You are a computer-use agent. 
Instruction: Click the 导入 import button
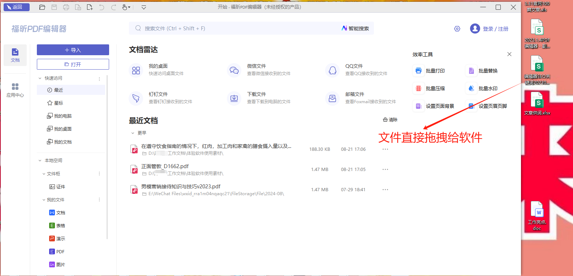pos(73,50)
